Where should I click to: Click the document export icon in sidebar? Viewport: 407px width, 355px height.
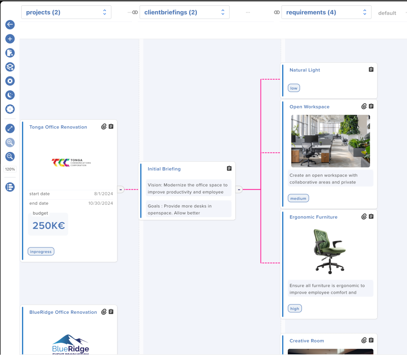point(10,53)
